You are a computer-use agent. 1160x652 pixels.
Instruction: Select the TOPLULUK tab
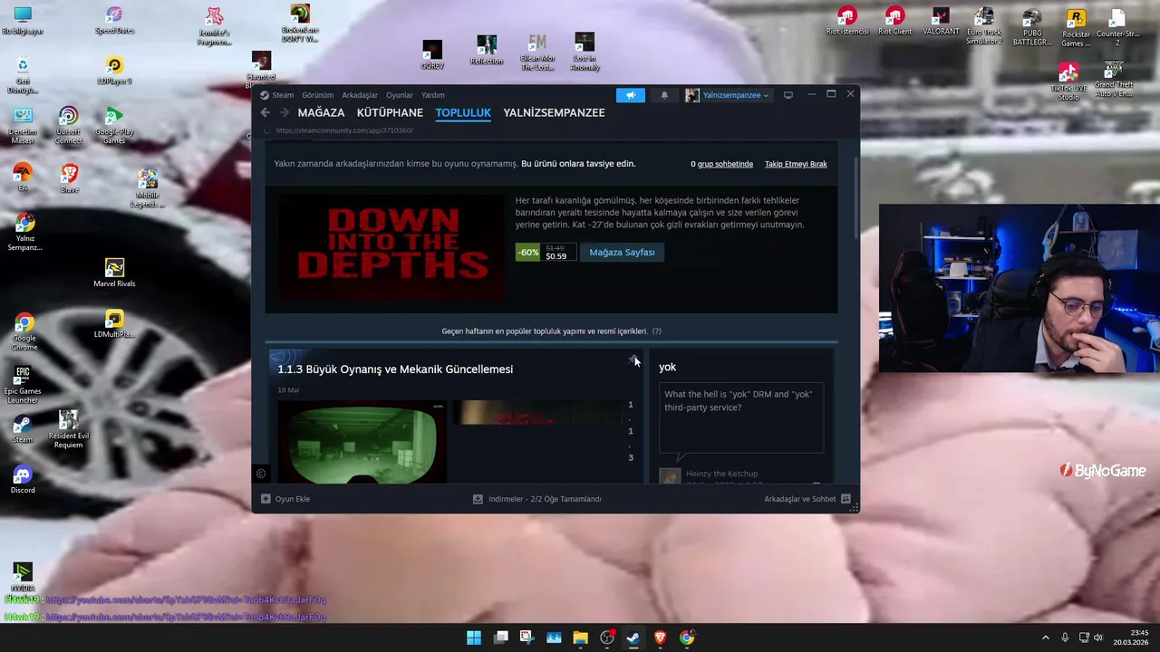(463, 112)
